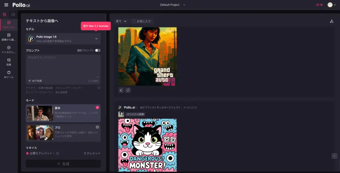Click the AIで生成 prompt helper button
The width and height of the screenshot is (340, 173).
pos(35,81)
